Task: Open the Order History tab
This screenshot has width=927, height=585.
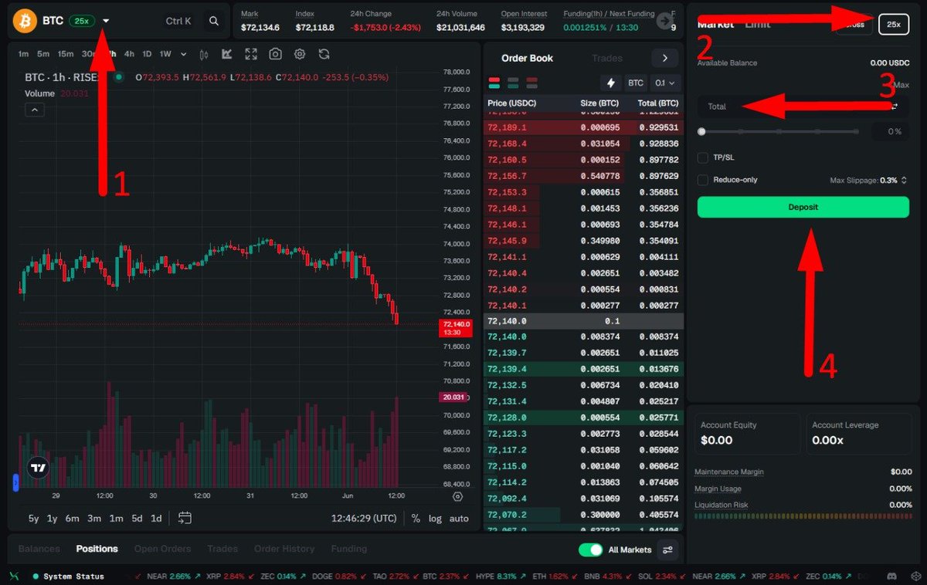Action: 284,549
